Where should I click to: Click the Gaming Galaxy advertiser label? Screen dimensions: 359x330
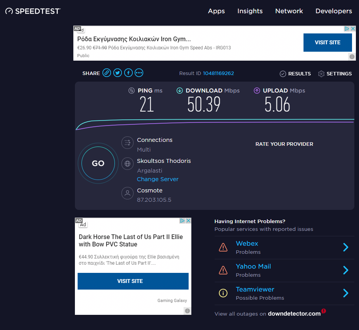[x=172, y=300]
